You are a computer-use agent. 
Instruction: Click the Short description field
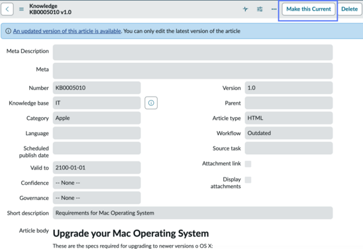click(193, 213)
